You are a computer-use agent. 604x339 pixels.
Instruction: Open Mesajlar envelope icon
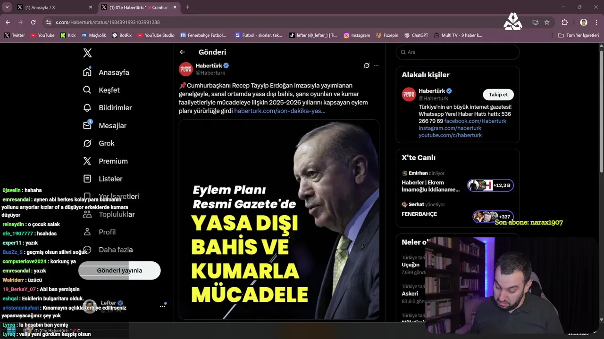pyautogui.click(x=87, y=125)
